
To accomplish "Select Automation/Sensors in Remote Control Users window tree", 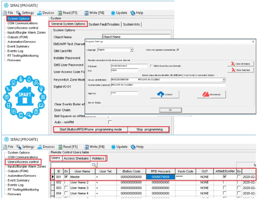I will click(x=22, y=176).
